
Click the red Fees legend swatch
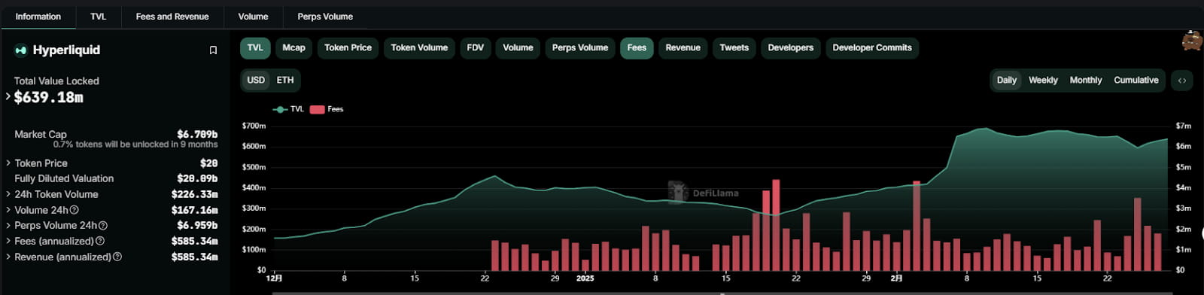click(x=317, y=110)
